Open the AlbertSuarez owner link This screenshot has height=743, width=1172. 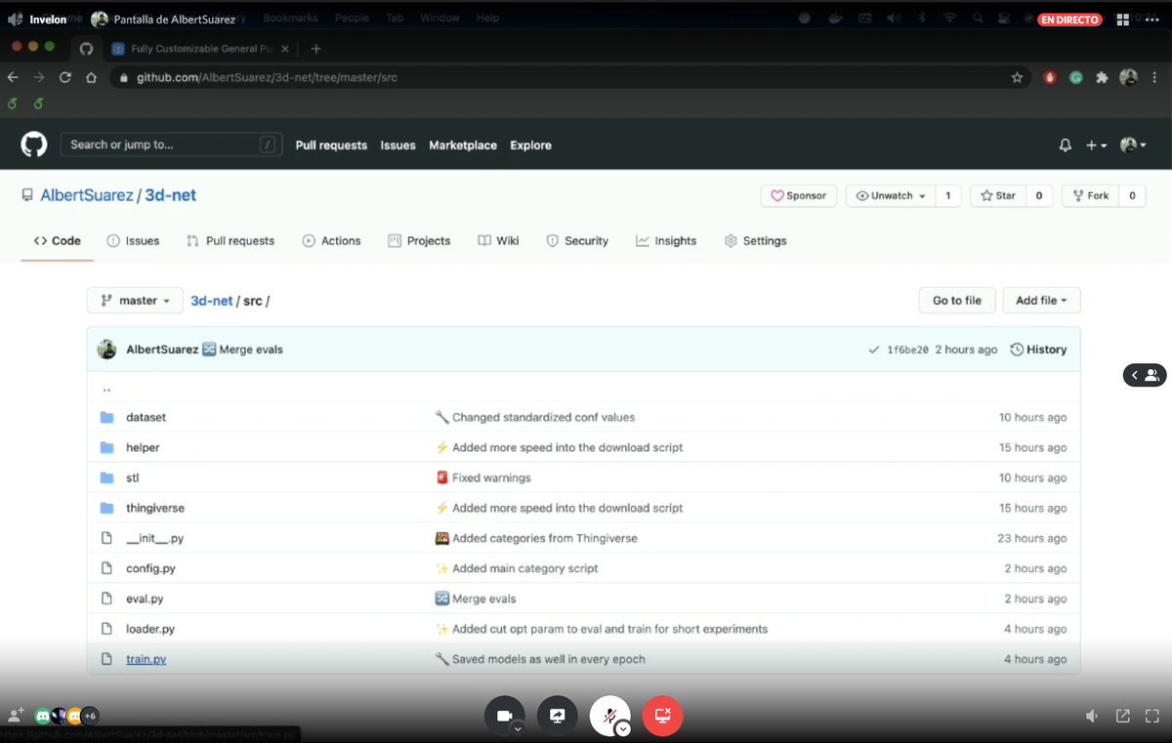[x=87, y=195]
